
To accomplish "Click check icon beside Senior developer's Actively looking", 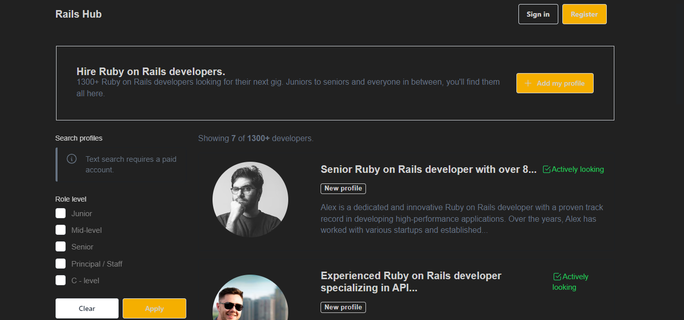I will point(547,169).
